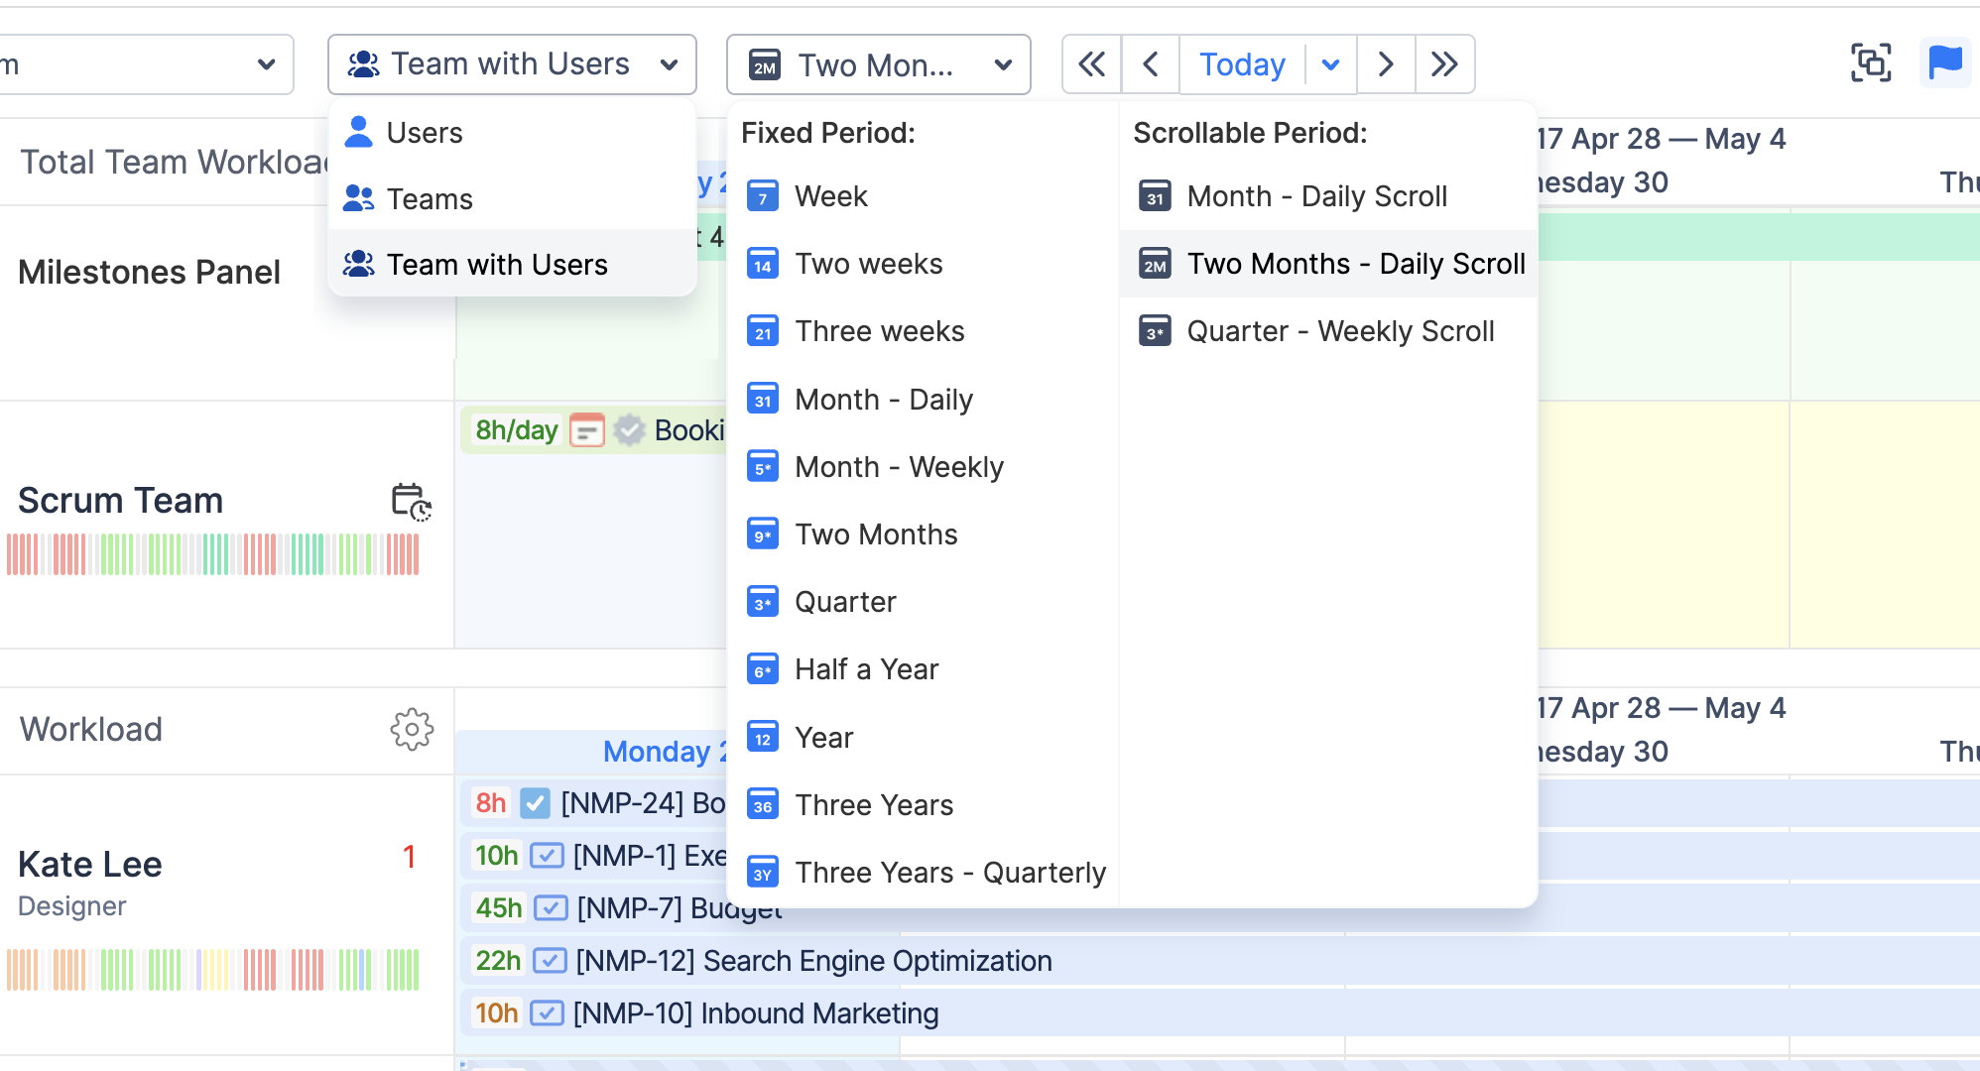Expand the arrow next to Today
The height and width of the screenshot is (1071, 1980).
1331,64
